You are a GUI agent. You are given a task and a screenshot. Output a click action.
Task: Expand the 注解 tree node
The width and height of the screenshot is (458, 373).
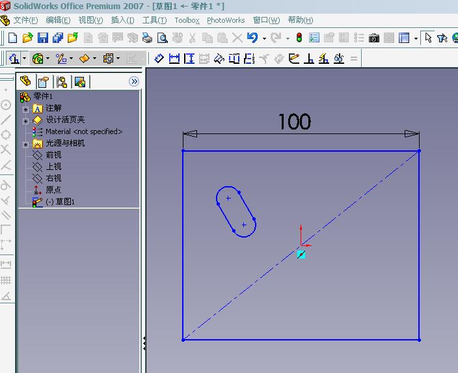[x=26, y=109]
